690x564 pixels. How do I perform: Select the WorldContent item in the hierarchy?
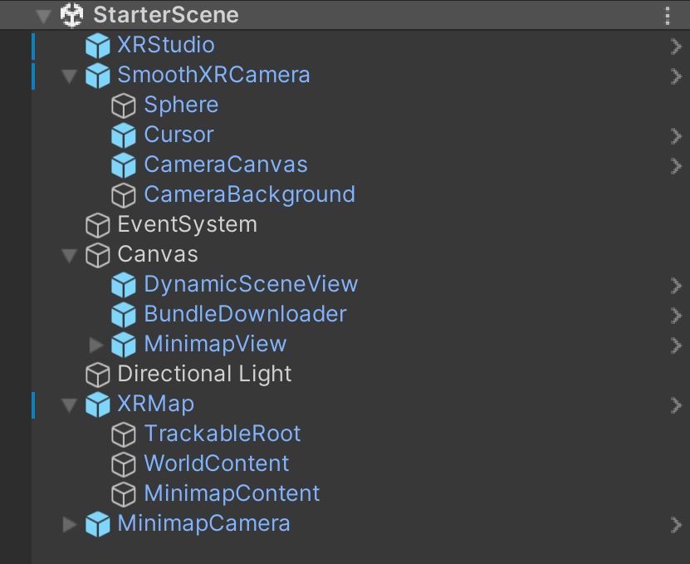pos(216,463)
